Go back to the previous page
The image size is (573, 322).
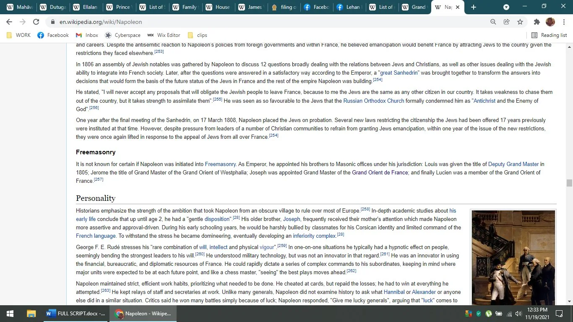point(9,22)
